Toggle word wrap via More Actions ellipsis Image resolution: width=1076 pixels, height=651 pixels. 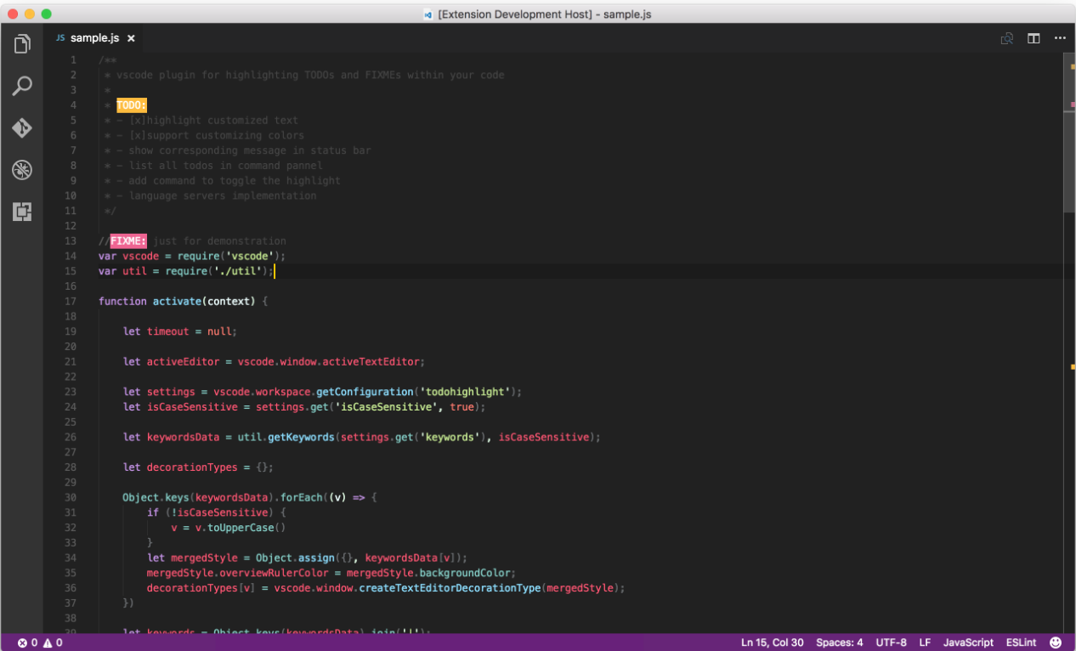coord(1060,38)
